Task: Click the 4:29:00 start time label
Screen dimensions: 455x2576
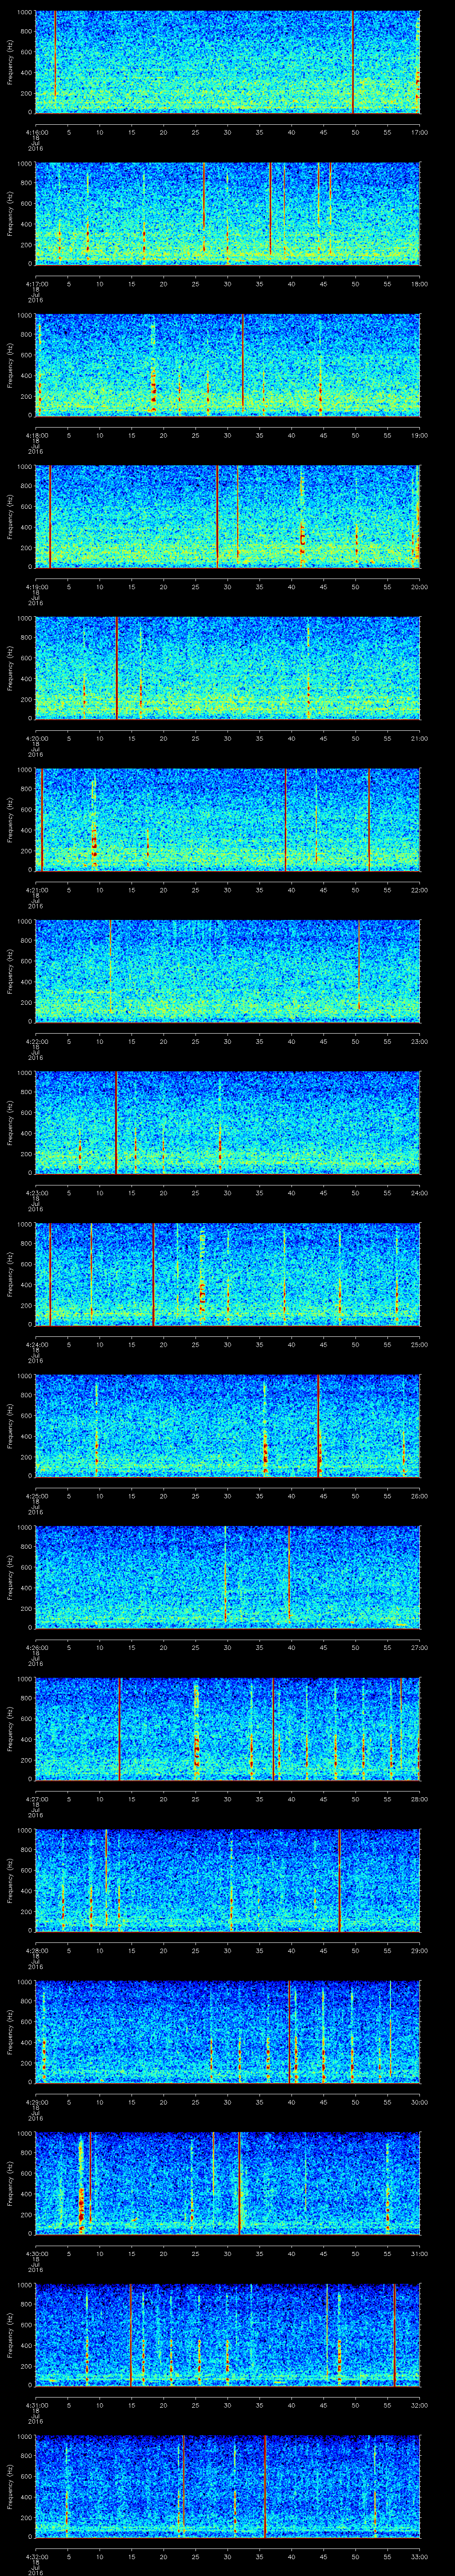Action: [x=36, y=2102]
